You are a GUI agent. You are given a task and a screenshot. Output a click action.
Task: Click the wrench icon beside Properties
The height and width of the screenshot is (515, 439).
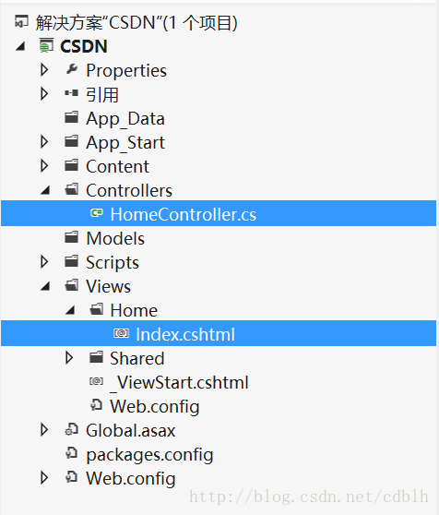(72, 69)
